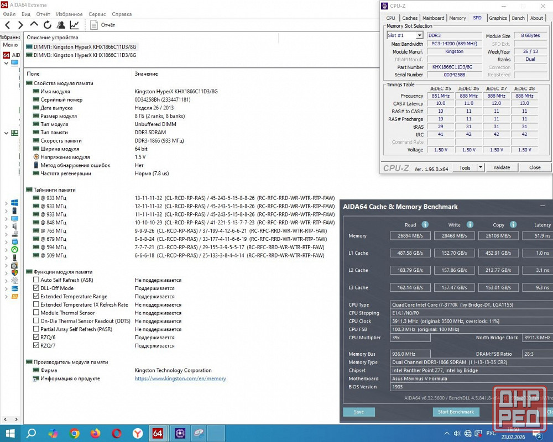Click the Write column info icon
This screenshot has height=442, width=553.
pyautogui.click(x=469, y=225)
